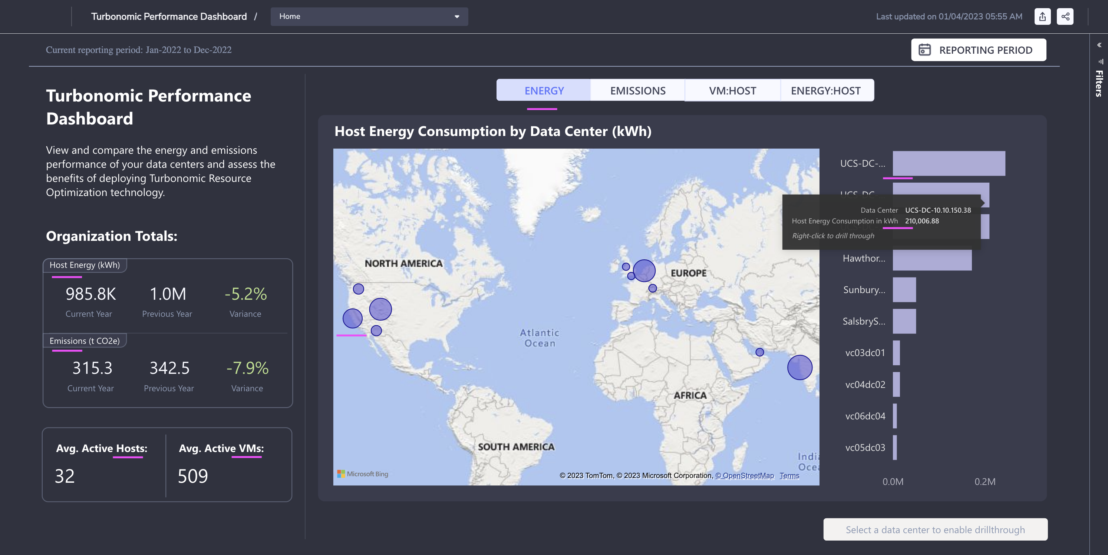This screenshot has height=555, width=1108.
Task: Select the Sunbury... data center bar
Action: click(904, 290)
